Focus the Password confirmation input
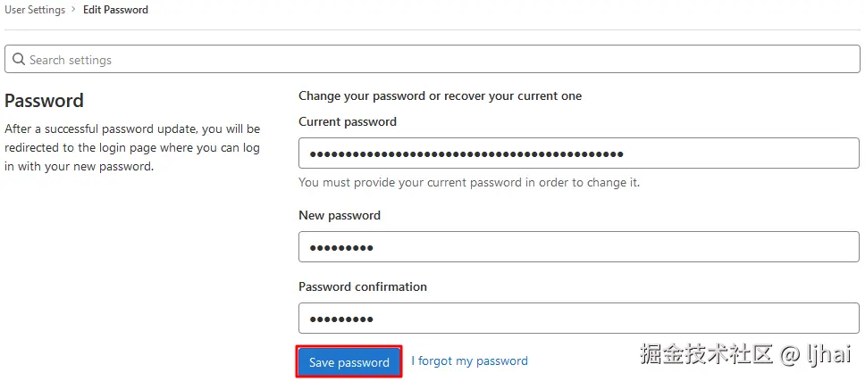865x381 pixels. (578, 319)
